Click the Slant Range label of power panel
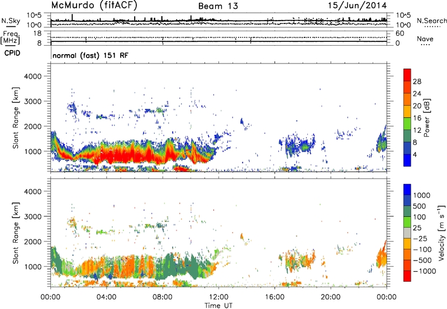 click(16, 118)
